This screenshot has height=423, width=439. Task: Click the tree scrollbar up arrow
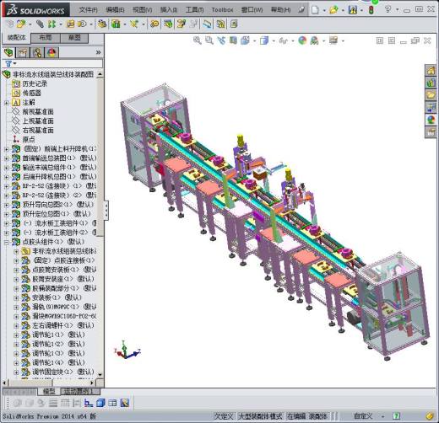[100, 74]
